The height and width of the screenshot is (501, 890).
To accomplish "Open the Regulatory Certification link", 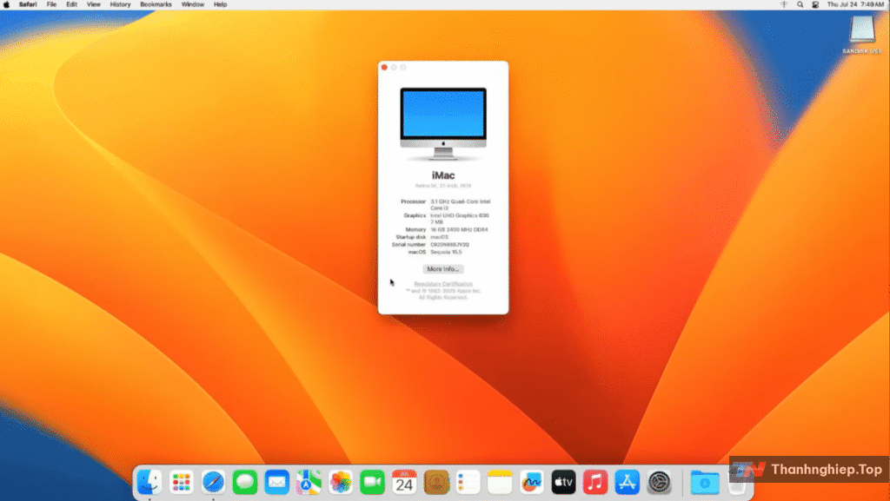I will point(443,284).
